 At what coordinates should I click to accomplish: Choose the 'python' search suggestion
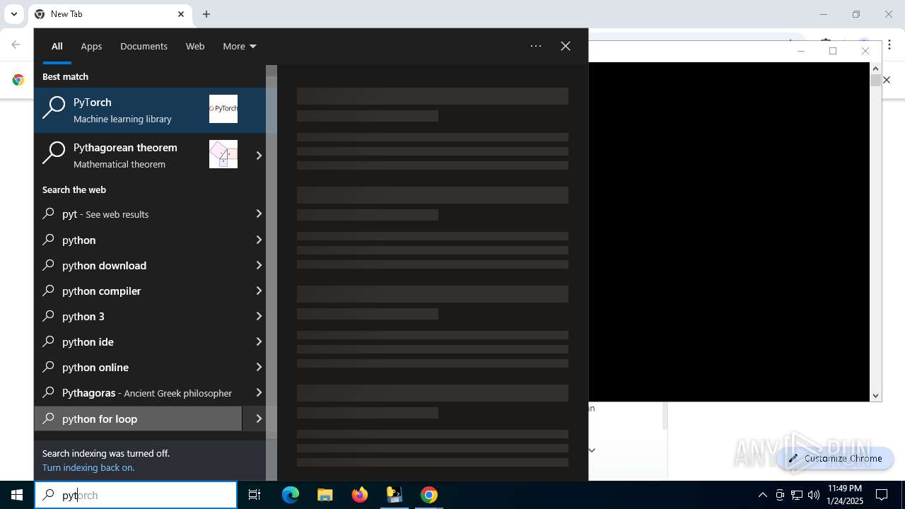pos(138,240)
